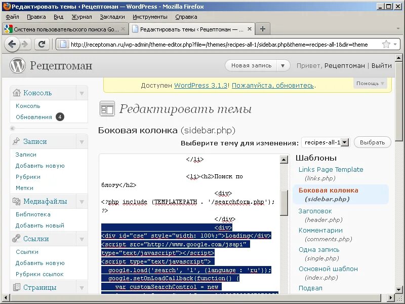Open the Подвал template link
Image resolution: width=405 pixels, height=304 pixels.
coord(310,288)
